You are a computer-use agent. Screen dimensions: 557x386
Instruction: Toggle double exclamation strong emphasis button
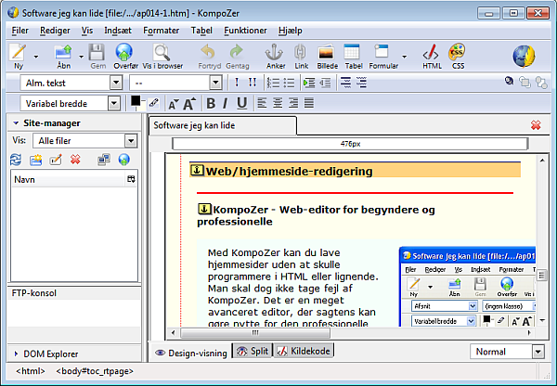pos(253,83)
